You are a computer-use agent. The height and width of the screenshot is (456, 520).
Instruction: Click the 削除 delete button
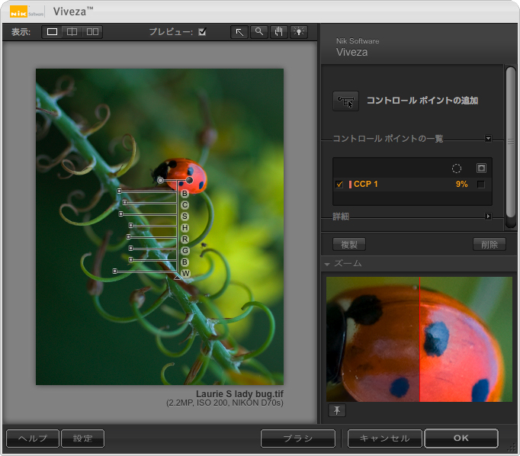pyautogui.click(x=490, y=245)
